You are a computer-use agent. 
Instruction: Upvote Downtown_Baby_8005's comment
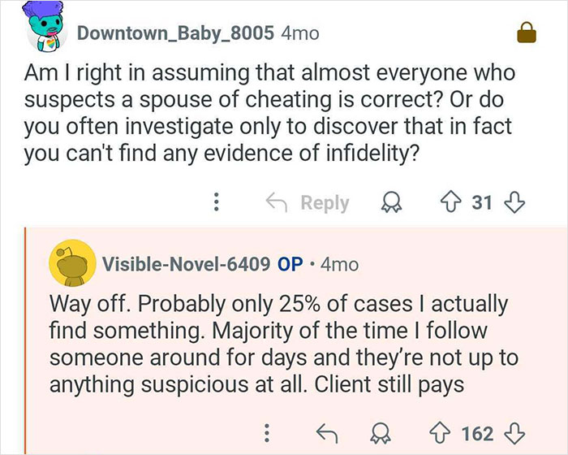tap(449, 202)
